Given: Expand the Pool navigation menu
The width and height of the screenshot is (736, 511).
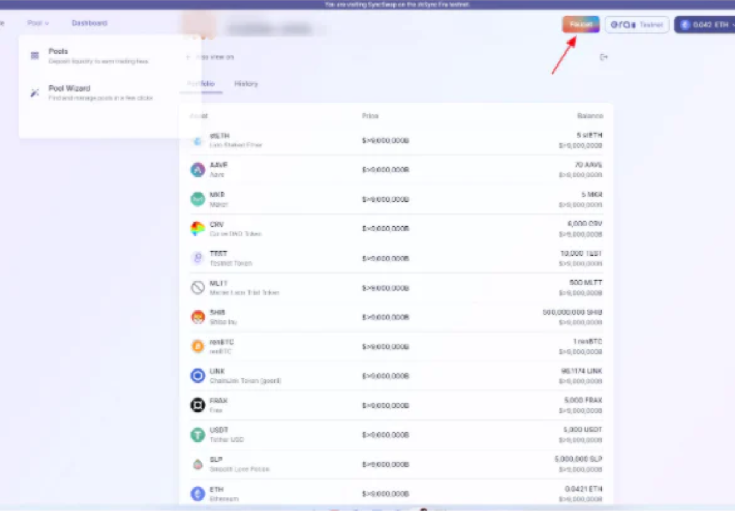Looking at the screenshot, I should point(38,23).
